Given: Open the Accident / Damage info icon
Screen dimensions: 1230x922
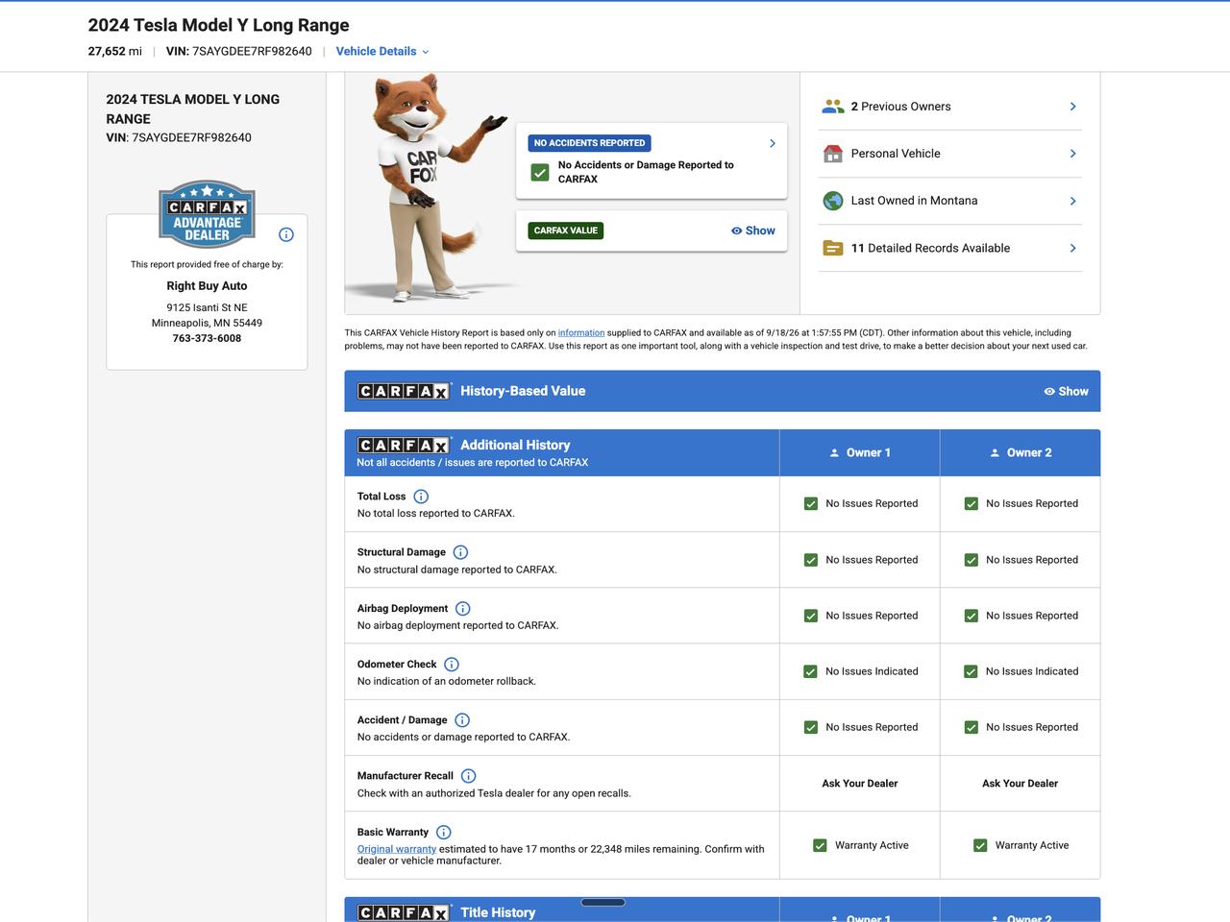Looking at the screenshot, I should tap(462, 720).
